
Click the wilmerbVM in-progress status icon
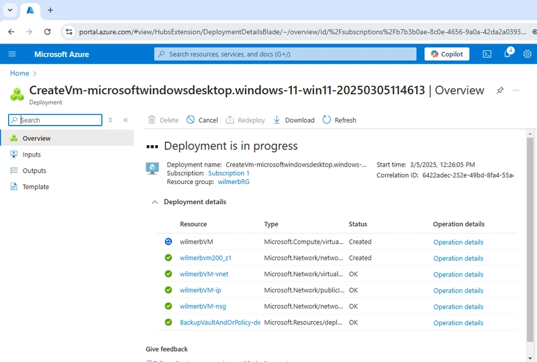pyautogui.click(x=168, y=242)
